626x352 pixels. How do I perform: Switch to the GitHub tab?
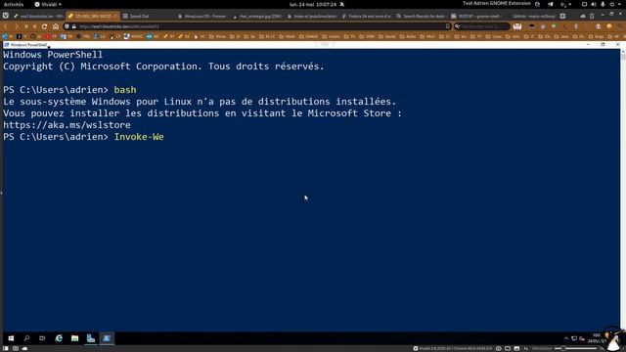pyautogui.click(x=531, y=16)
